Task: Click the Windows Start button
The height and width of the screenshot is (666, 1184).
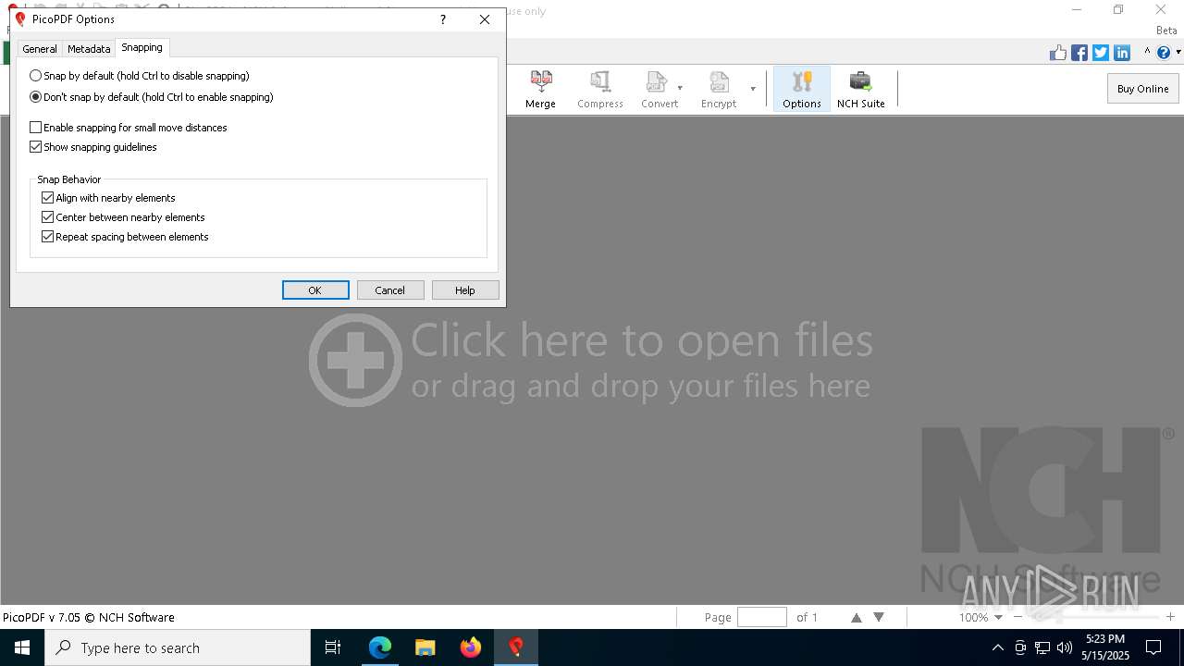Action: tap(22, 647)
